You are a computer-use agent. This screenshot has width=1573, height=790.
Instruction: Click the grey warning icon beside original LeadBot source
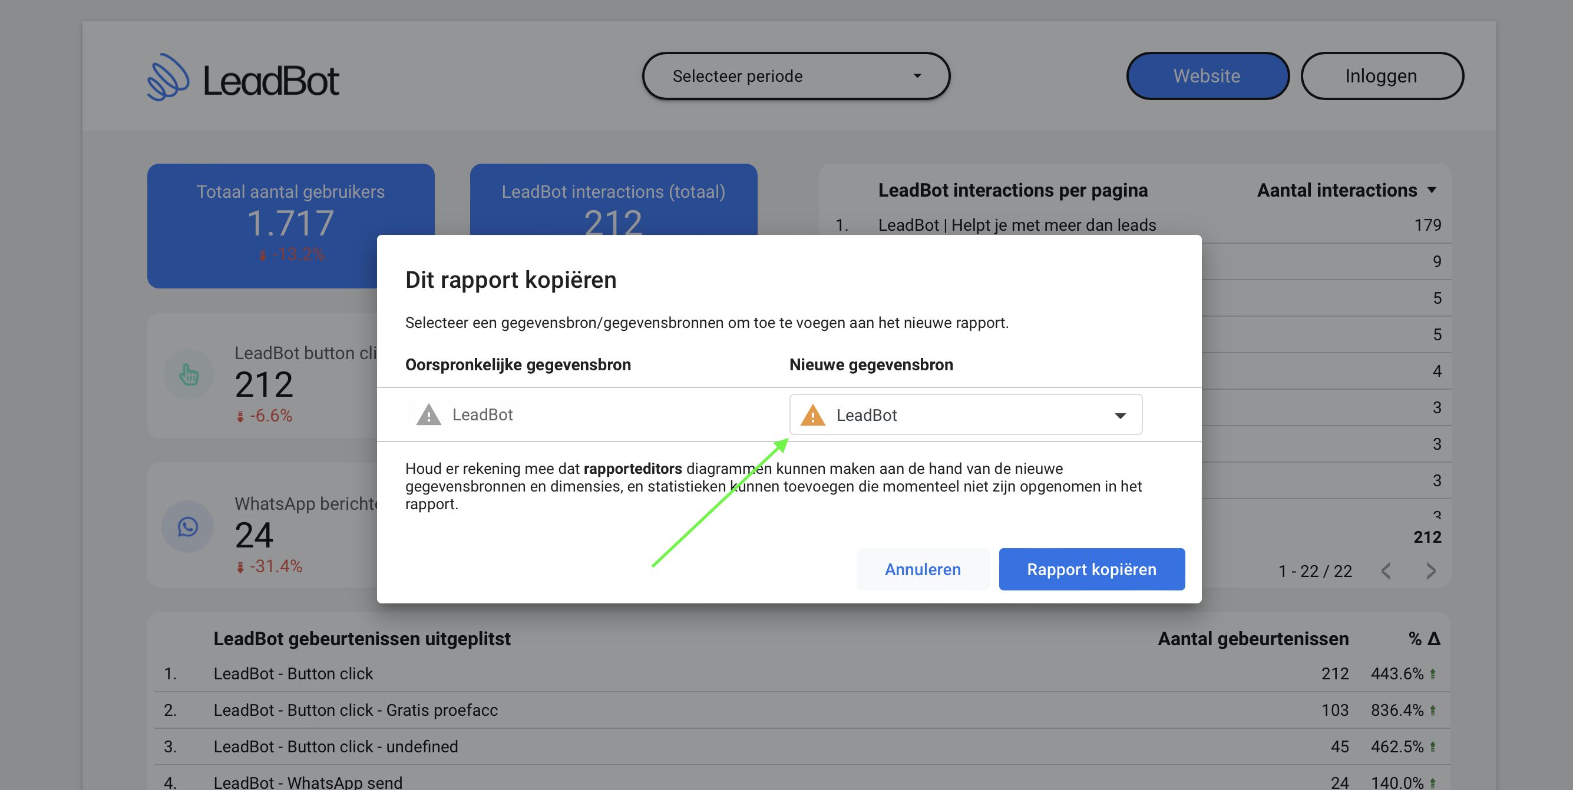click(429, 415)
